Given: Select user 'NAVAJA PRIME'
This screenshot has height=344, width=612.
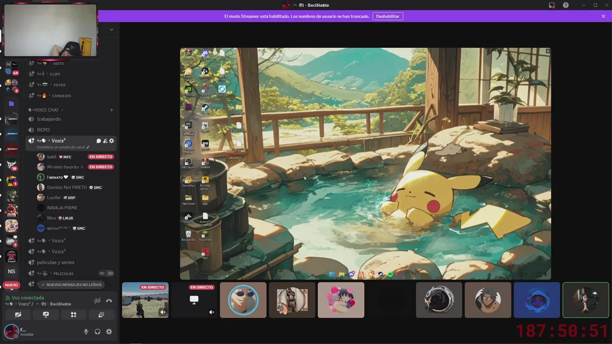Looking at the screenshot, I should 76,208.
